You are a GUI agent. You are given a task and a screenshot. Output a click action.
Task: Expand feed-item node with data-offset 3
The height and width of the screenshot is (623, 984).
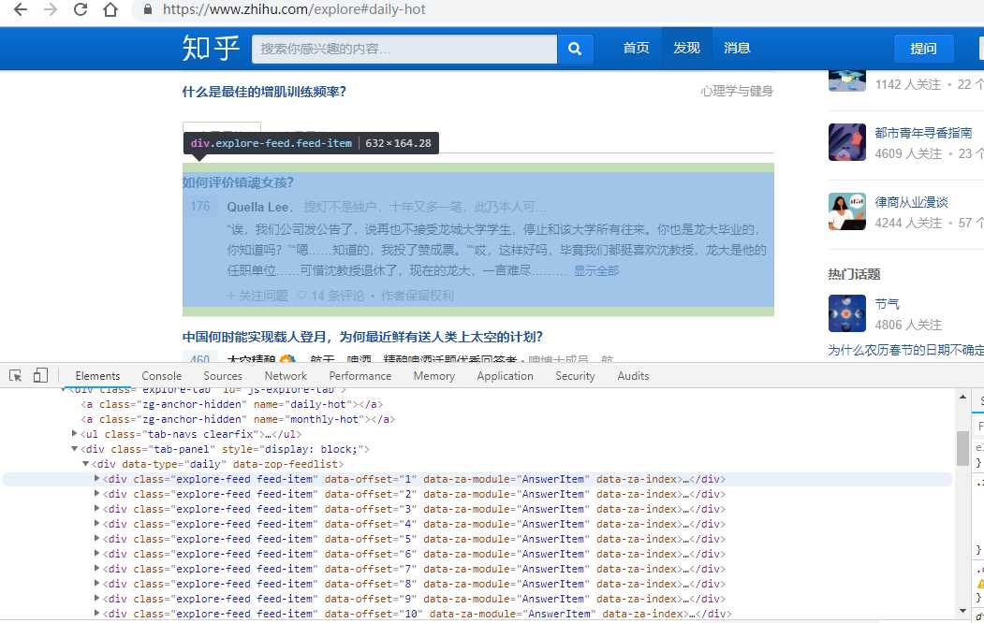[97, 508]
